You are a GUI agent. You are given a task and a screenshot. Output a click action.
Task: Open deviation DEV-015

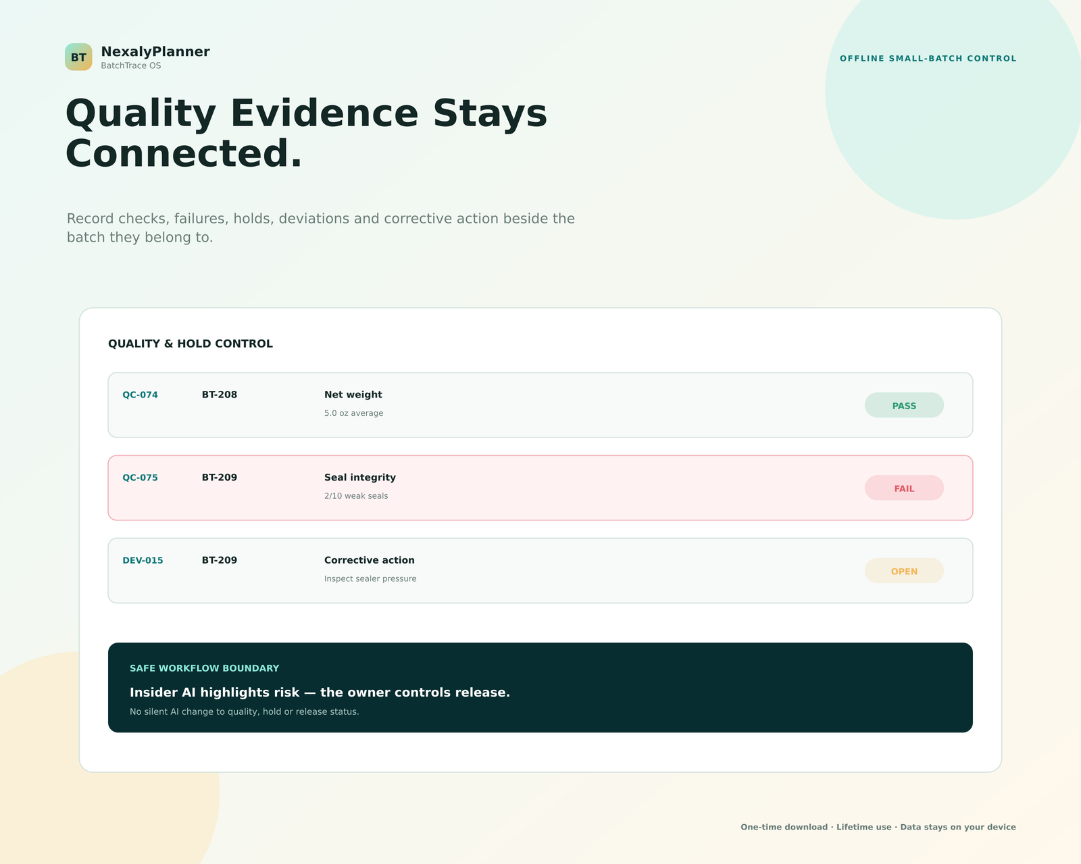143,560
